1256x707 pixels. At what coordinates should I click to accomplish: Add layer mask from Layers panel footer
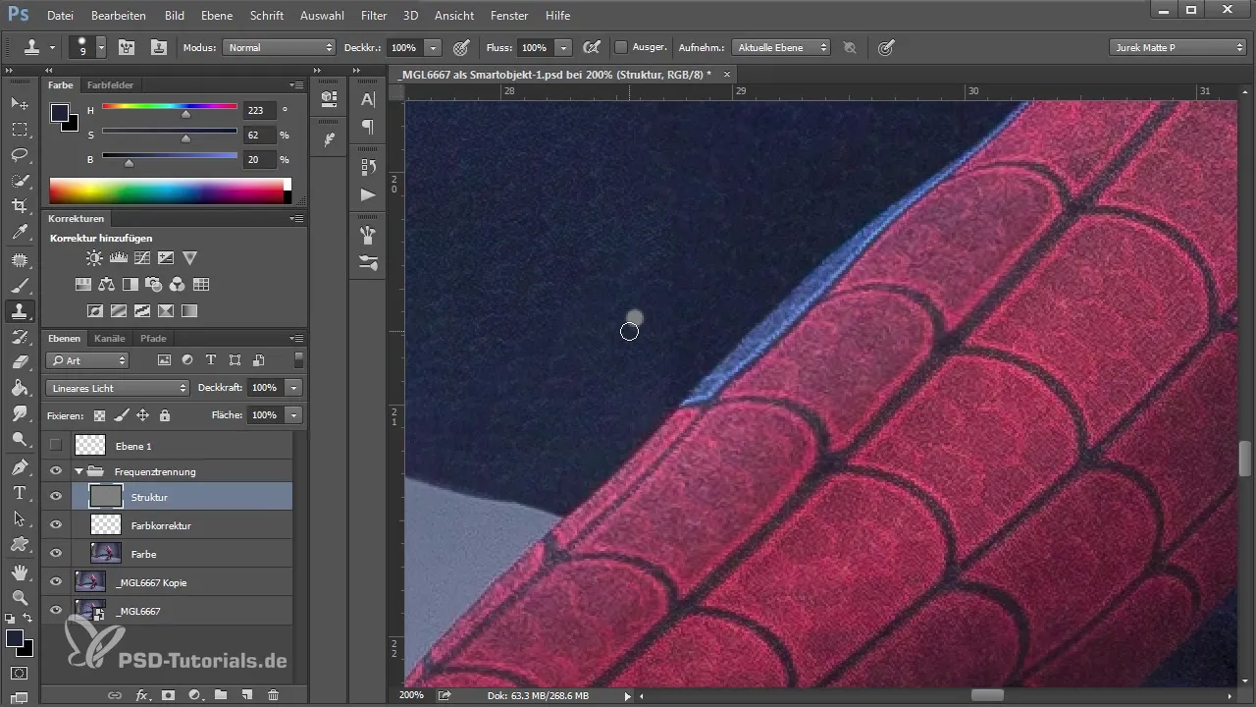tap(168, 695)
